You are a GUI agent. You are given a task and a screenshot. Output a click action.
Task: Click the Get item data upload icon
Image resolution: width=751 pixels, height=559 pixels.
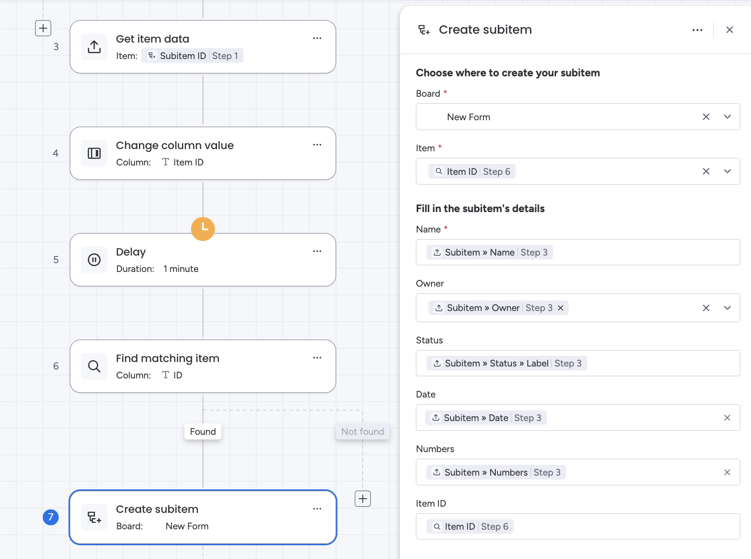[x=94, y=47]
